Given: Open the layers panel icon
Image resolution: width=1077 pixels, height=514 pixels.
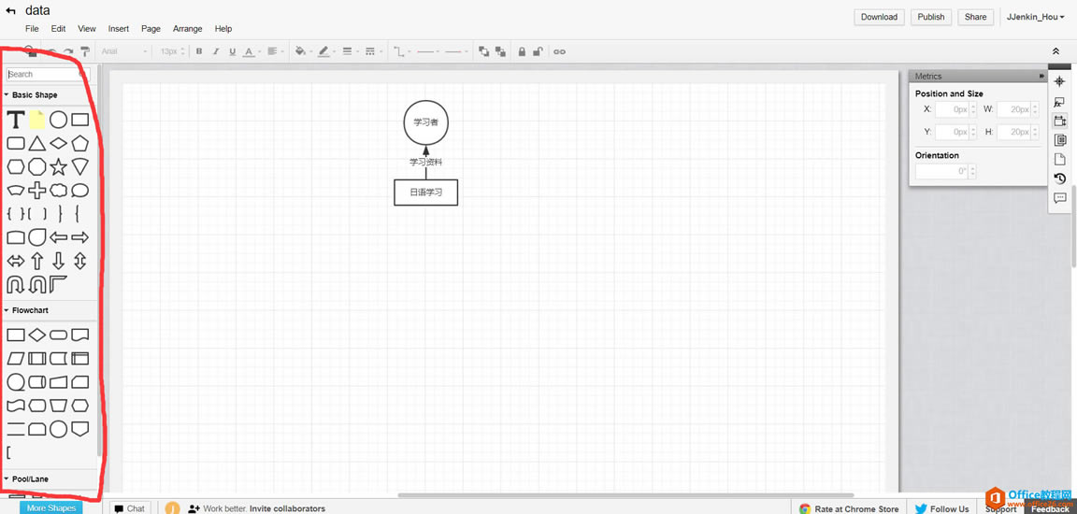Looking at the screenshot, I should pos(1060,140).
